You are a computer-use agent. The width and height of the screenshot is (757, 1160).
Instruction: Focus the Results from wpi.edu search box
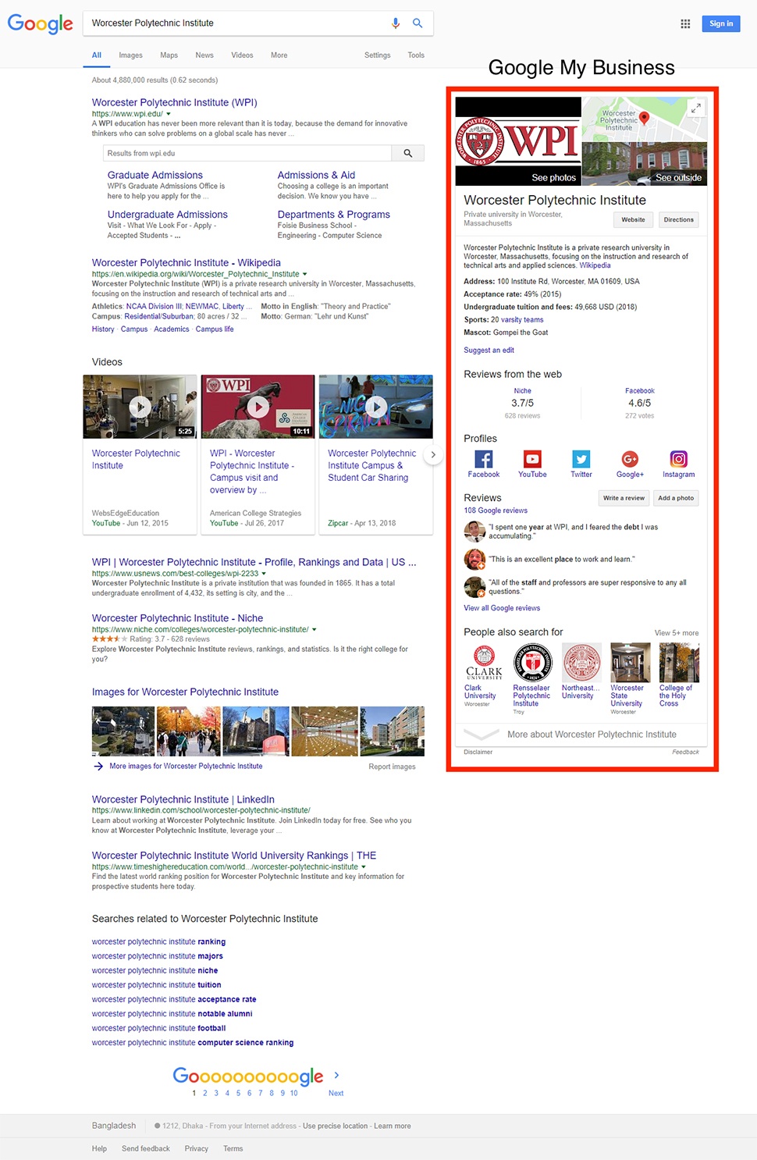(x=247, y=154)
